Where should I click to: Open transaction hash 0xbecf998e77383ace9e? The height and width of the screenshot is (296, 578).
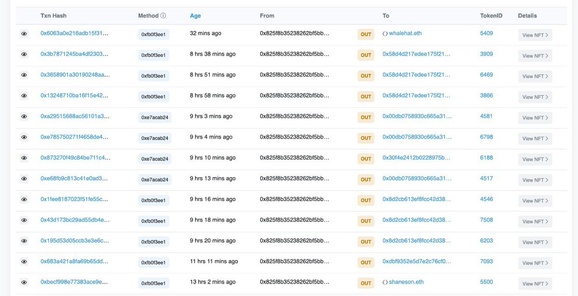pos(74,282)
